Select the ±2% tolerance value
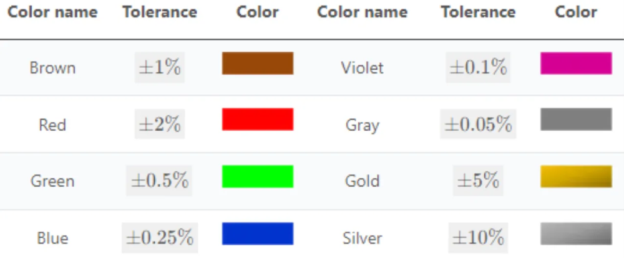Viewport: 624px width, 259px height. 160,125
